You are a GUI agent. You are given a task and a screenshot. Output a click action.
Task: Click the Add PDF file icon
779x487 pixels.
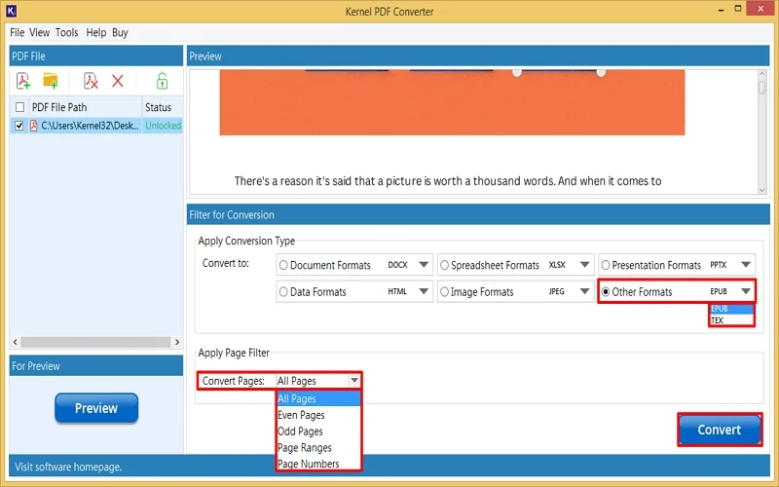[22, 81]
